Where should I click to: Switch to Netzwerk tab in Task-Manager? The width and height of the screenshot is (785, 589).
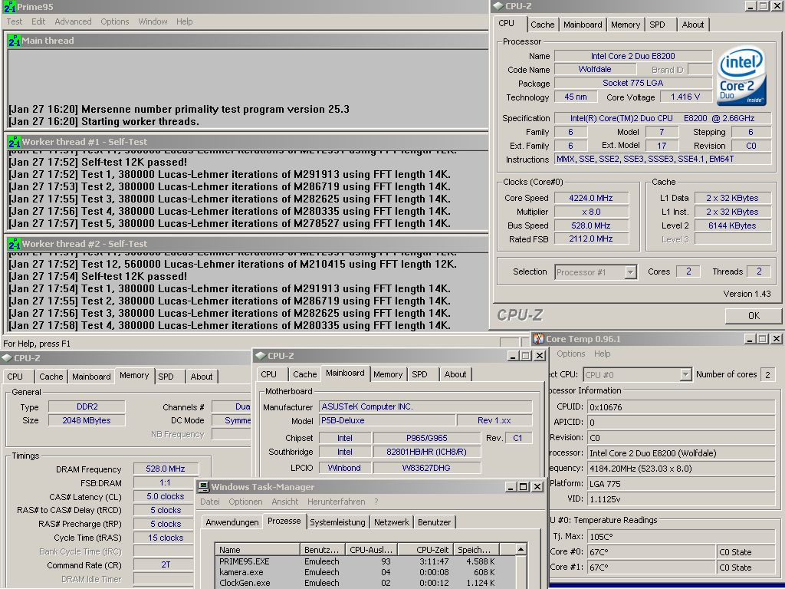392,522
